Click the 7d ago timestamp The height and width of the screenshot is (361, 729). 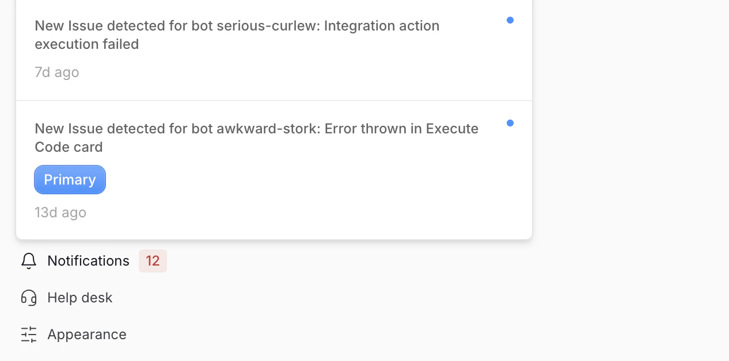pos(57,72)
